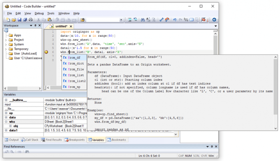280x161 pixels.
Task: Collapse the wks variable node
Action: (6, 121)
